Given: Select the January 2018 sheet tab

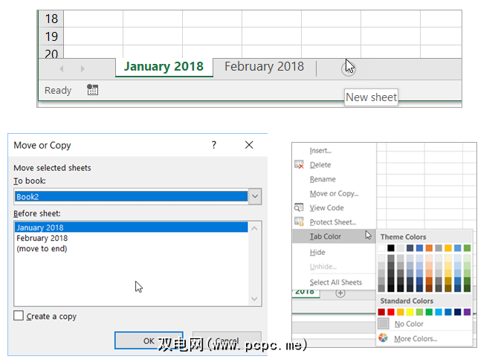Looking at the screenshot, I should (x=164, y=67).
